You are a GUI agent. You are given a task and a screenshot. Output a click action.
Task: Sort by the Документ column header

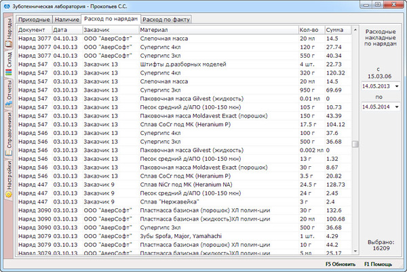point(35,30)
